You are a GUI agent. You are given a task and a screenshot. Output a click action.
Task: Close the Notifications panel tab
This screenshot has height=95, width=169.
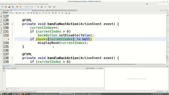click(x=10, y=66)
